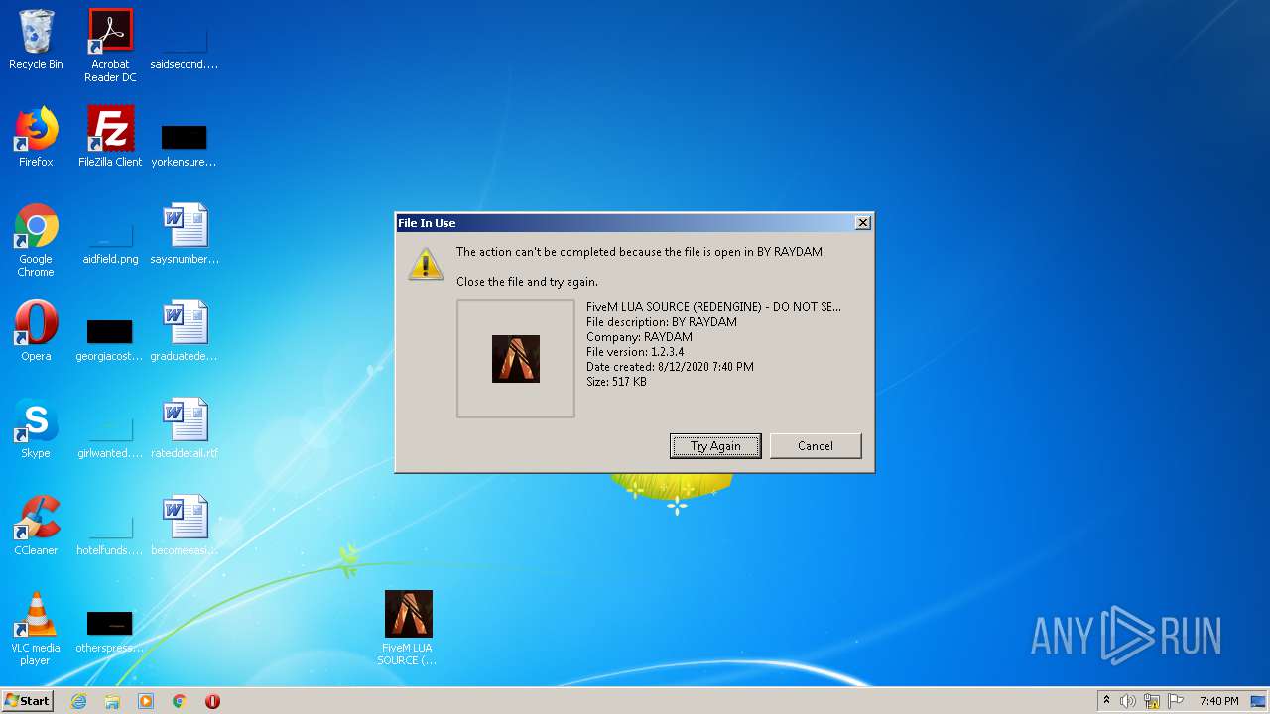Image resolution: width=1270 pixels, height=714 pixels.
Task: Open Windows Media Player from taskbar
Action: pyautogui.click(x=146, y=701)
